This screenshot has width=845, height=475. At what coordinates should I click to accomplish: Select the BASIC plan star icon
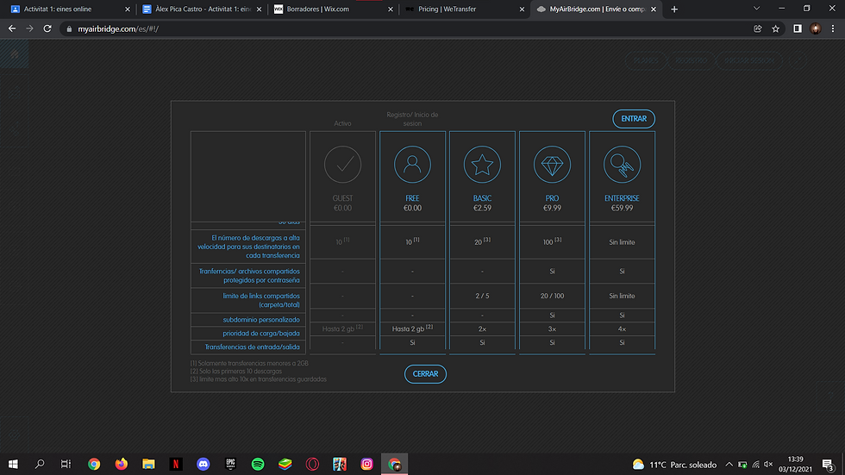click(482, 165)
